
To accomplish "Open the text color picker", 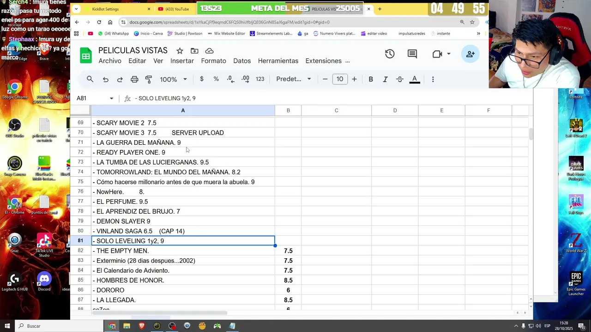I will click(415, 79).
